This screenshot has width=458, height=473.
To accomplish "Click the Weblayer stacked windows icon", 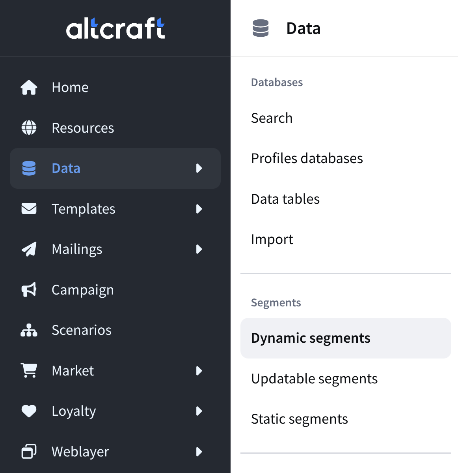I will (x=29, y=451).
